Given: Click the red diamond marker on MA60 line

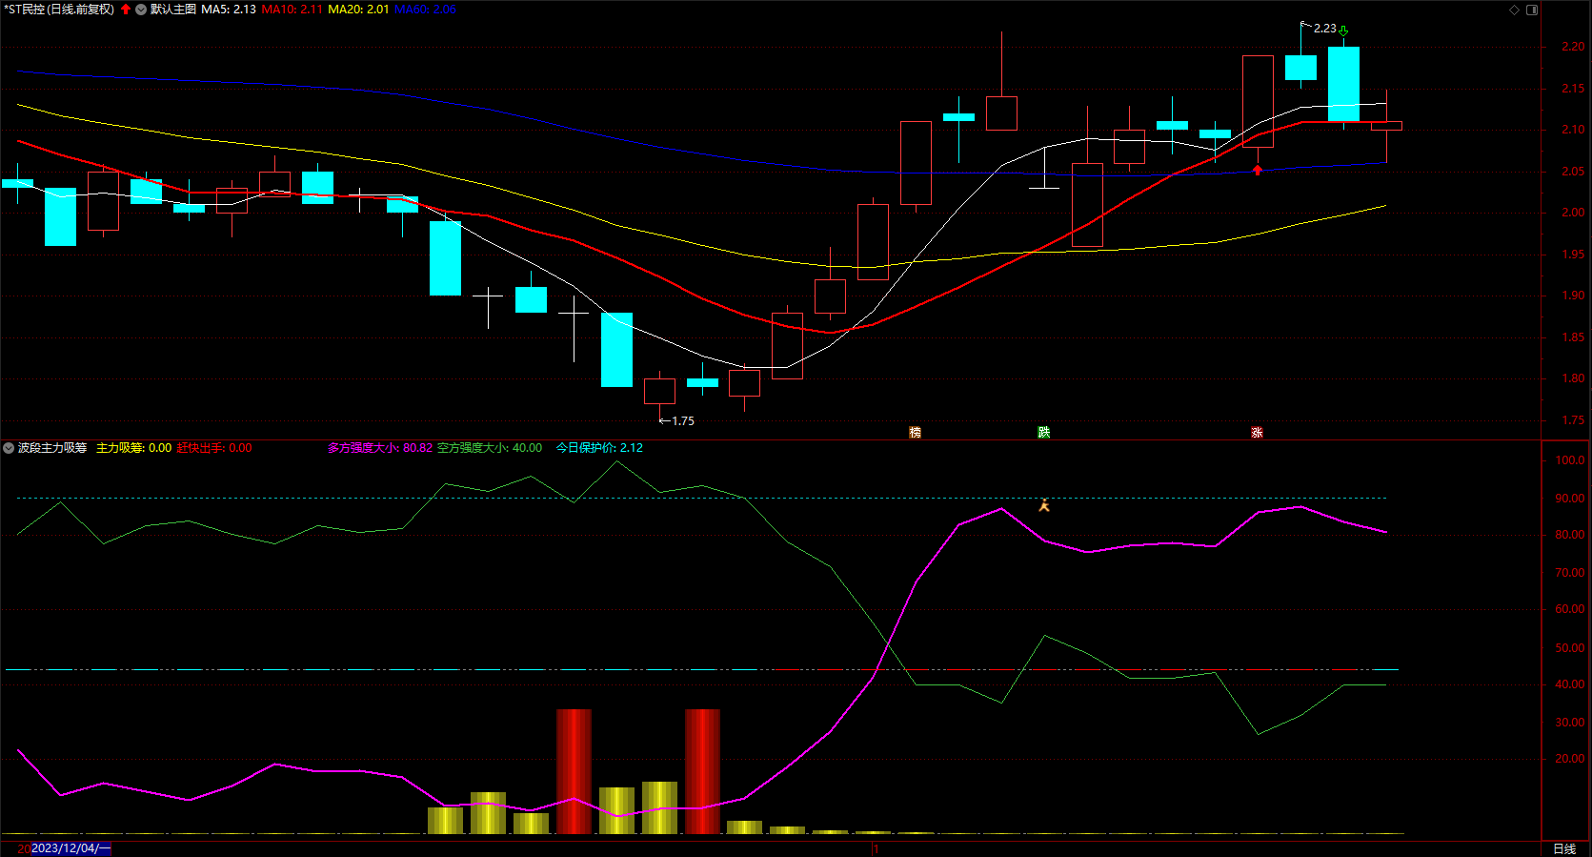Looking at the screenshot, I should click(1258, 170).
